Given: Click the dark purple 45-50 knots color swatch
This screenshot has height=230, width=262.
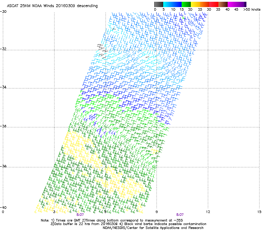Looking at the screenshot, I should pos(241,4).
